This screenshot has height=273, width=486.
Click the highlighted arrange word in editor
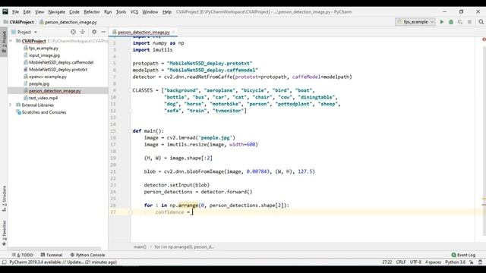[x=188, y=206]
